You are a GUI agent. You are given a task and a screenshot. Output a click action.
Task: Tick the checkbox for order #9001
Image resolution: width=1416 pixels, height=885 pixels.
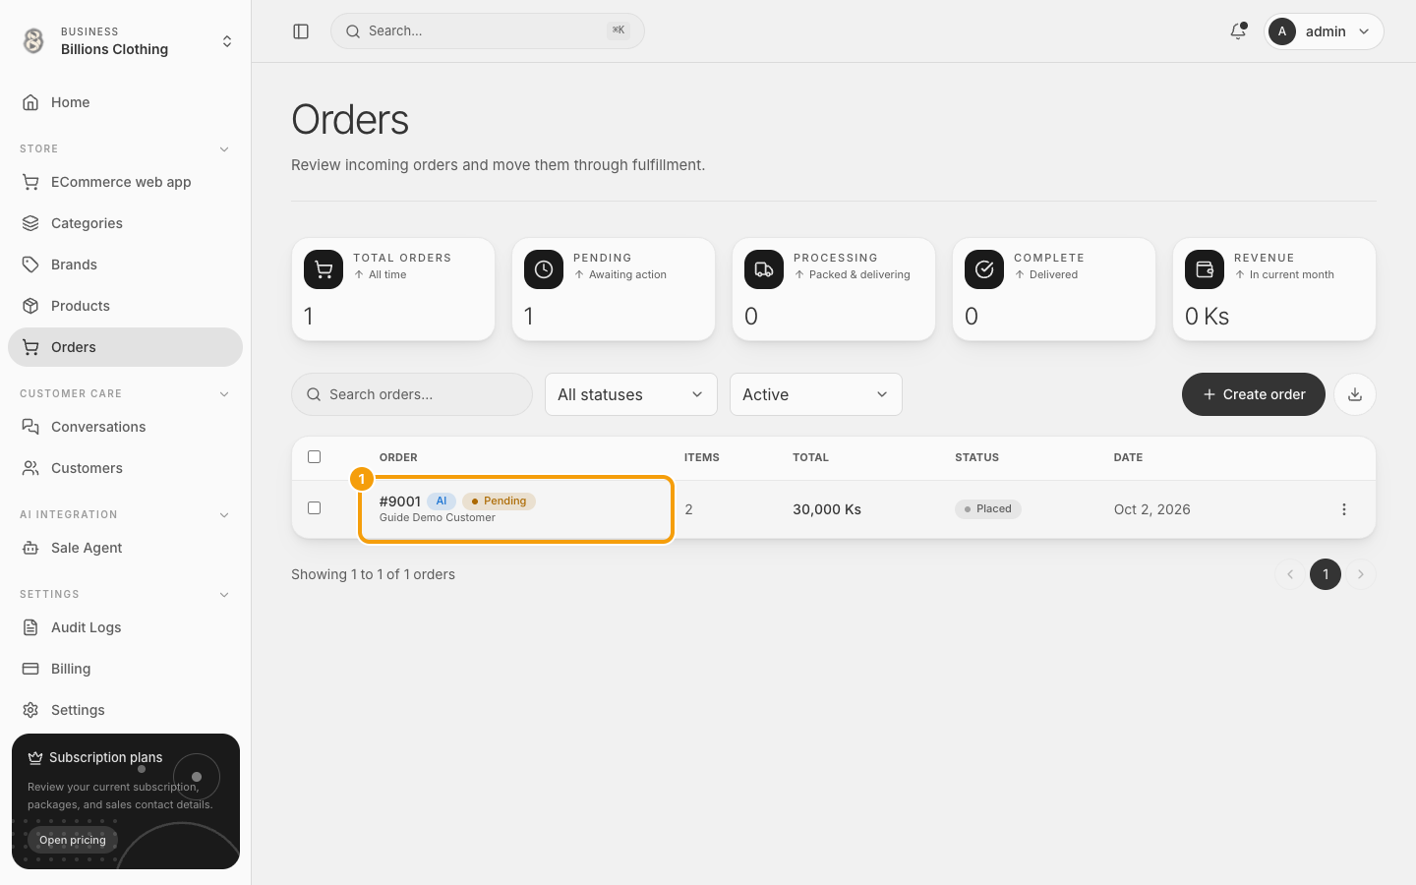tap(315, 508)
